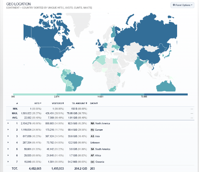Expand the Oceania row

(8, 162)
